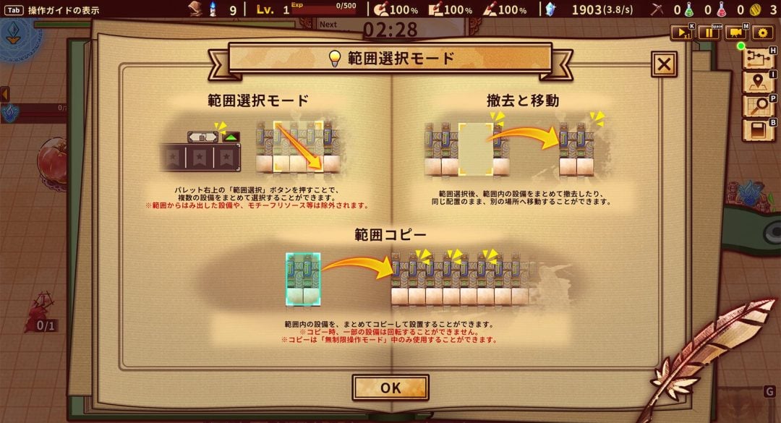
Task: Click the blue crystal resource icon
Action: click(551, 9)
